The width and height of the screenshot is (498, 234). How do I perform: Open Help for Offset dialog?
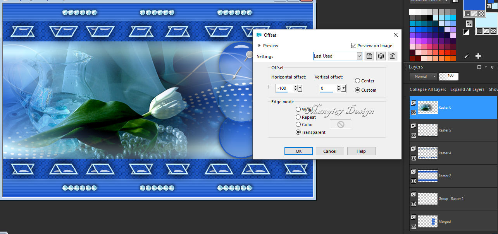tap(361, 151)
